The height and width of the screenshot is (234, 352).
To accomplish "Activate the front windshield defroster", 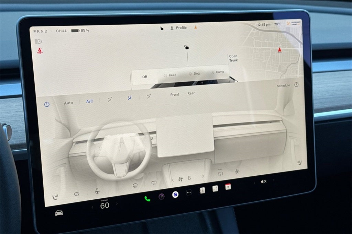I will (x=135, y=185).
